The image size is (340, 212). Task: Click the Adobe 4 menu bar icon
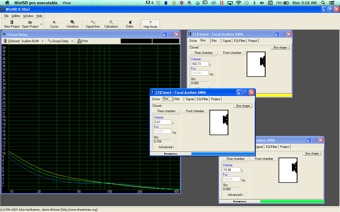(150, 3)
